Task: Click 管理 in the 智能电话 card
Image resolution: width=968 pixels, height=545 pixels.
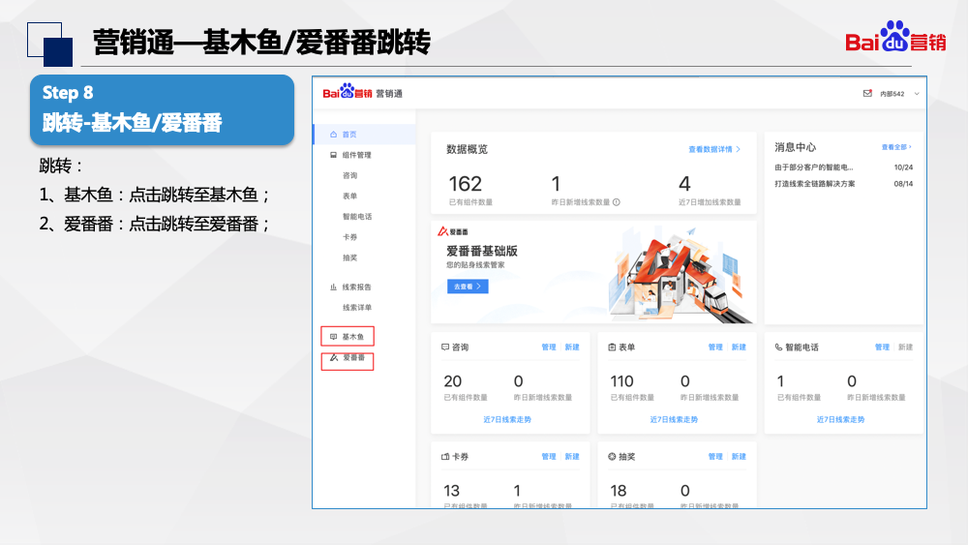Action: [x=882, y=347]
